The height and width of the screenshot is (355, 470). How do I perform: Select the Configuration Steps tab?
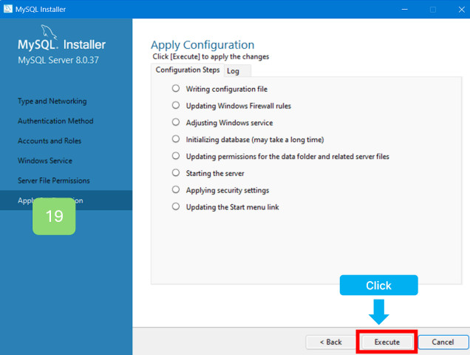coord(188,70)
